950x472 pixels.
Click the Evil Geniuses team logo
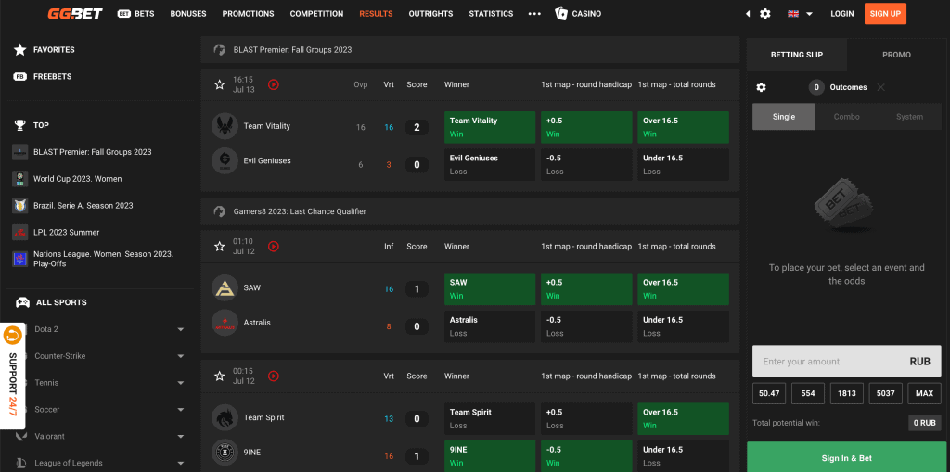pos(225,161)
